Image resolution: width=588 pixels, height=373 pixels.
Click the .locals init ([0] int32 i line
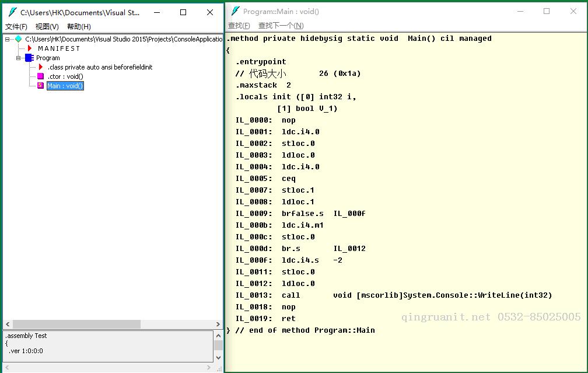click(296, 97)
